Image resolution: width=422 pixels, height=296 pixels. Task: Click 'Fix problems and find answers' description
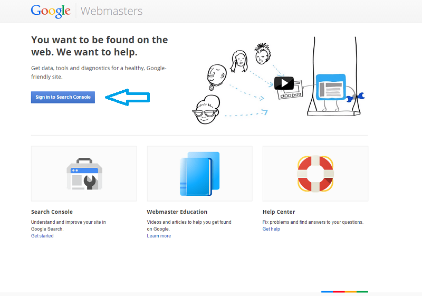(x=313, y=222)
